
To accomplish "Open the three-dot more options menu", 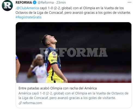I will tap(129, 2).
